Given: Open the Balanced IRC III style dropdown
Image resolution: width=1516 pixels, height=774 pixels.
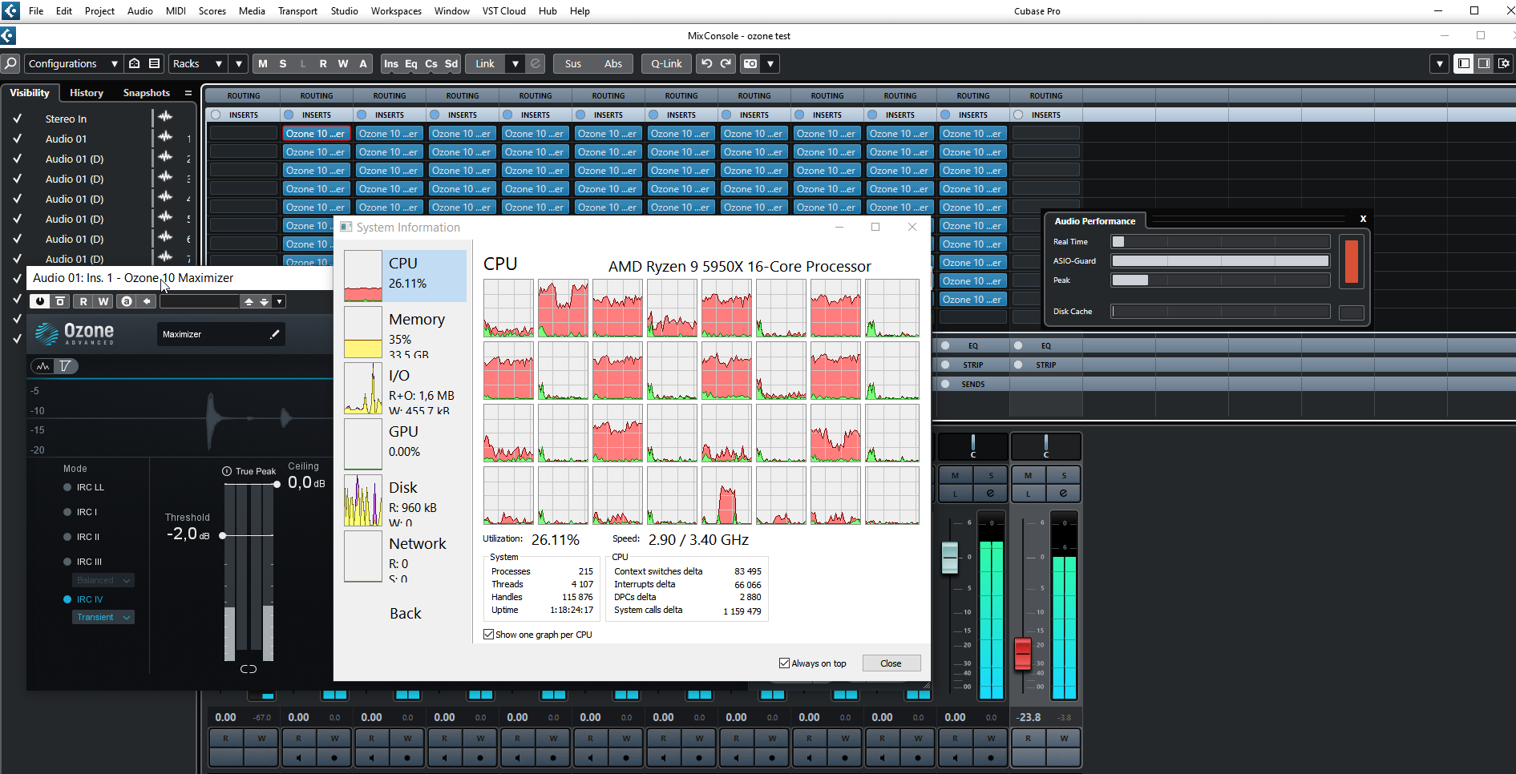Looking at the screenshot, I should [103, 580].
